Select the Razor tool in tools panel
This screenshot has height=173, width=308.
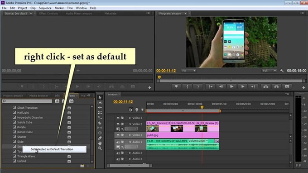(x=100, y=123)
